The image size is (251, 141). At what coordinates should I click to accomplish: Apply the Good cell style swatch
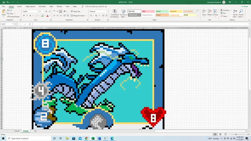point(162,11)
